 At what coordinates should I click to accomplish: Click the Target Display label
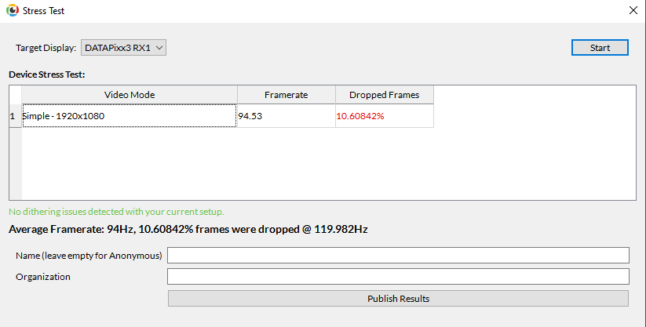pos(46,48)
